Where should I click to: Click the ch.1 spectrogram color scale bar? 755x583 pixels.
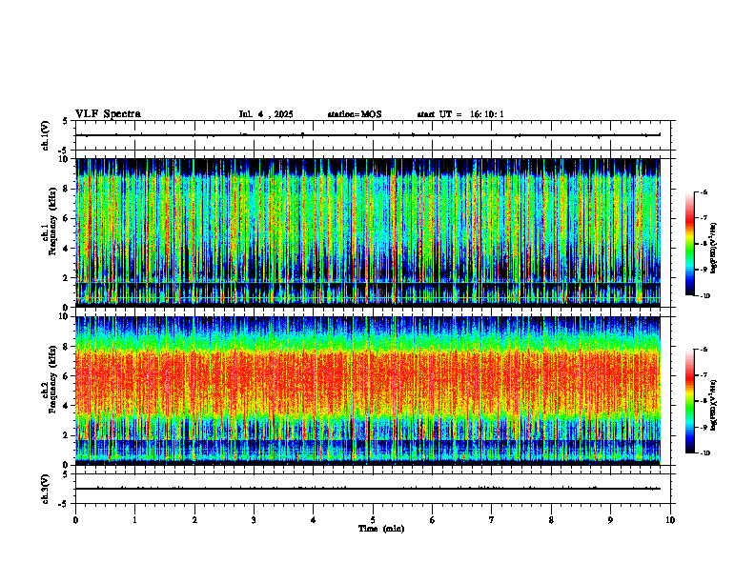tap(689, 244)
